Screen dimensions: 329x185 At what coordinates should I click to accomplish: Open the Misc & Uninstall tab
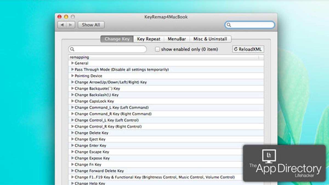pyautogui.click(x=210, y=39)
